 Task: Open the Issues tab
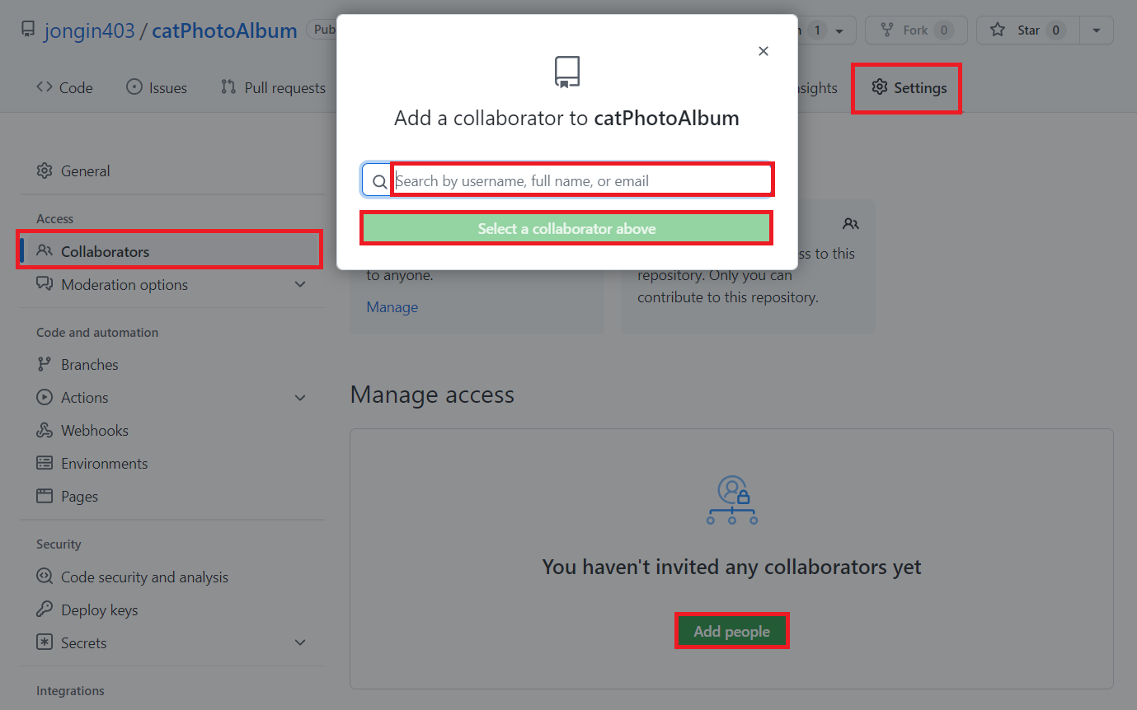pyautogui.click(x=157, y=87)
